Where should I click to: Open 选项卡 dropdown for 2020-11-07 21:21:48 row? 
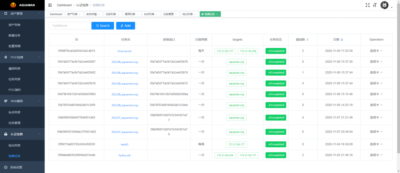pos(376,118)
